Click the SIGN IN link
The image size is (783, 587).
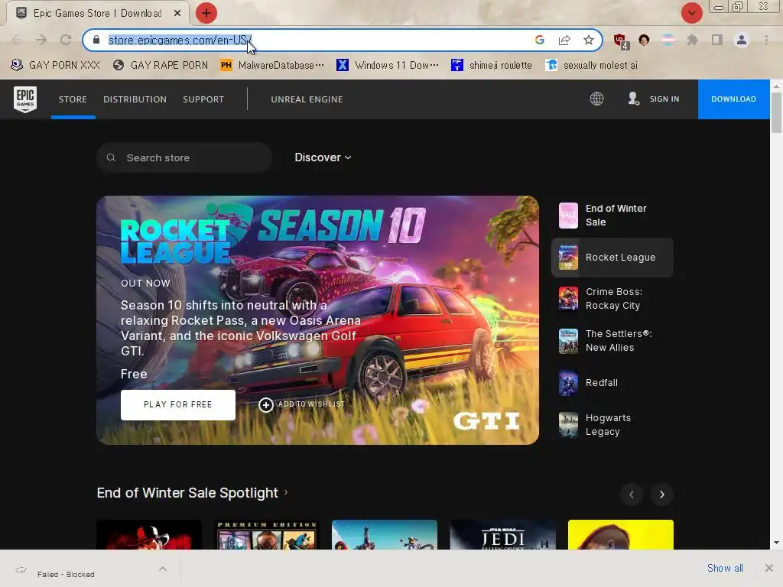click(664, 99)
